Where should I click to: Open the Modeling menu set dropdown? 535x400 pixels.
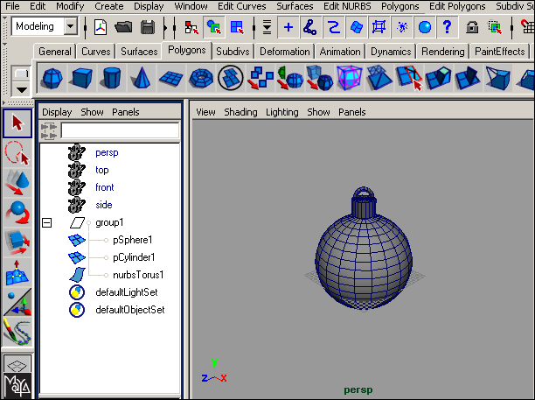pos(70,26)
